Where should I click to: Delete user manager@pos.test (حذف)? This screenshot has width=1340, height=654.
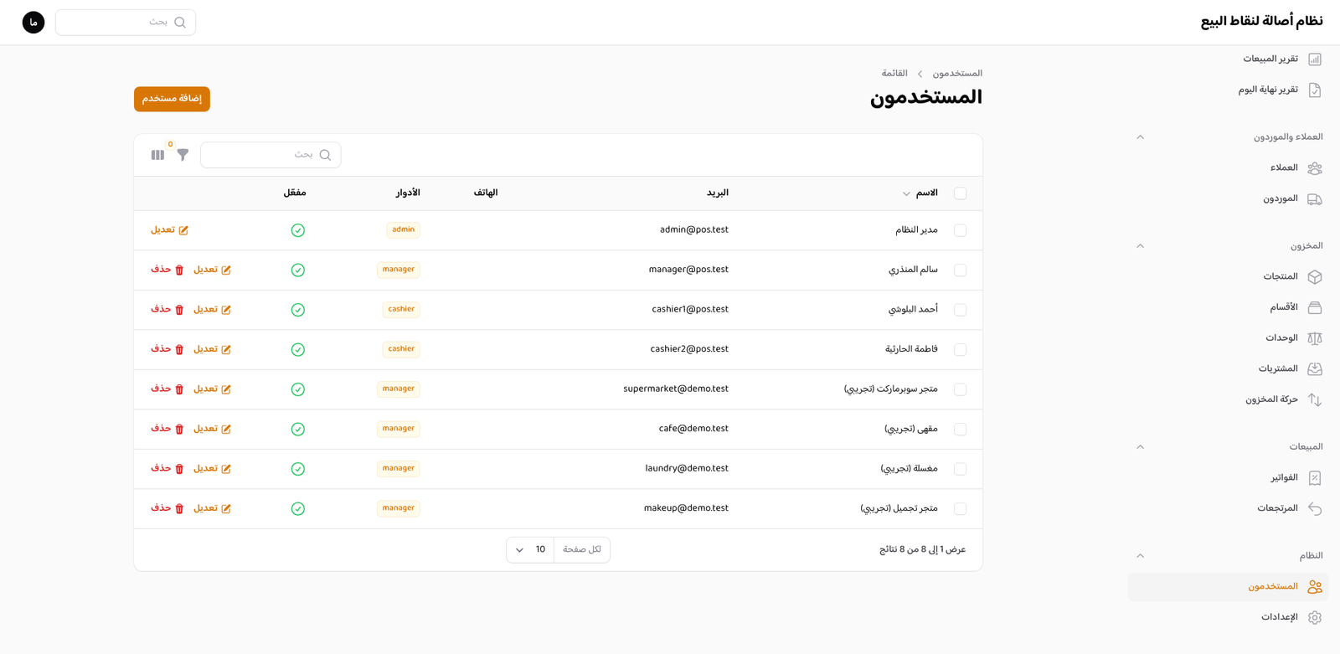(167, 270)
